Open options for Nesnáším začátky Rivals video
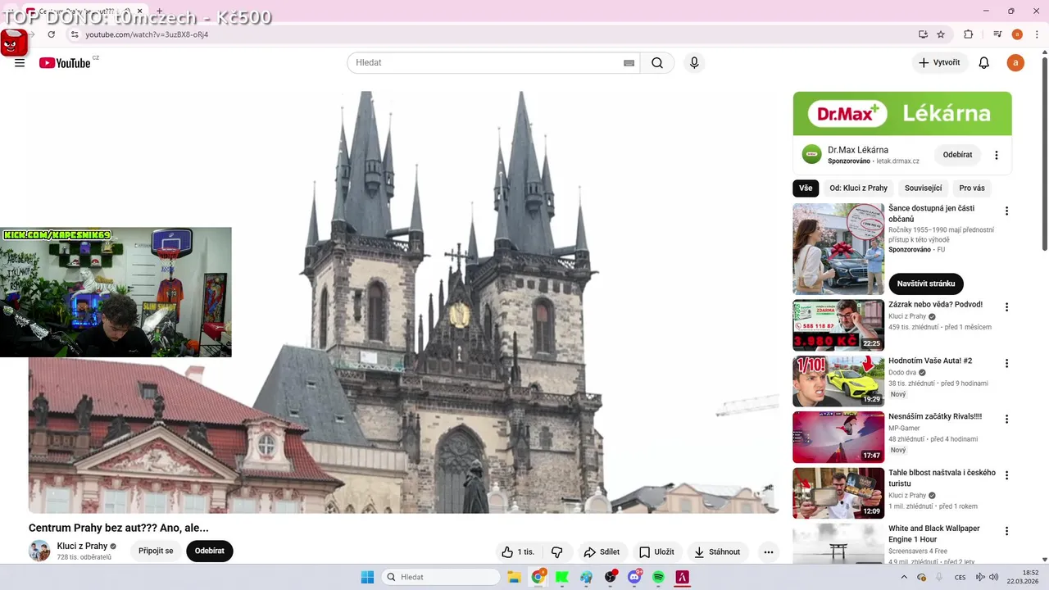 pyautogui.click(x=1006, y=419)
